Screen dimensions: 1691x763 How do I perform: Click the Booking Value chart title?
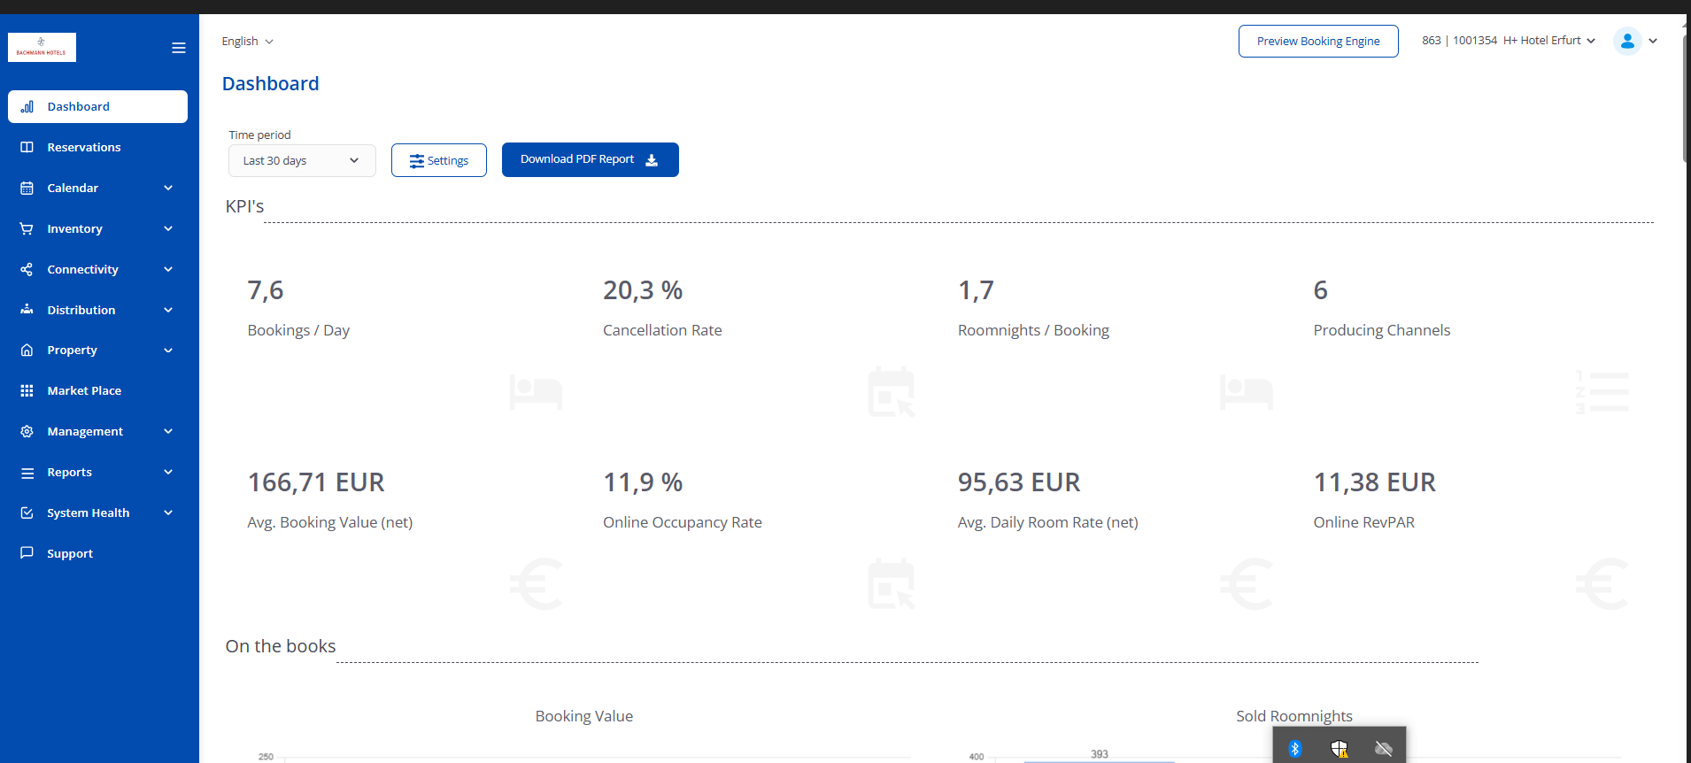pos(584,716)
